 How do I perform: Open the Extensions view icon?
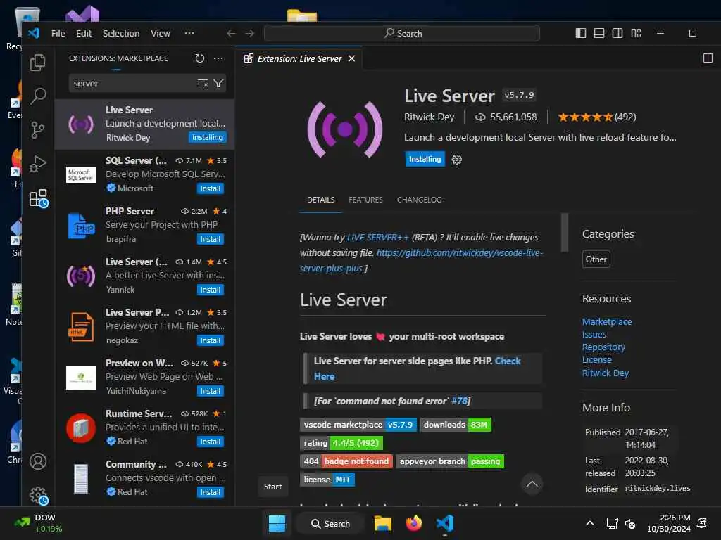pos(39,198)
